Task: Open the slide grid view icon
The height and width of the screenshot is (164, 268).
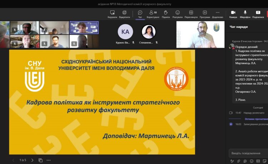Action: click(x=40, y=160)
